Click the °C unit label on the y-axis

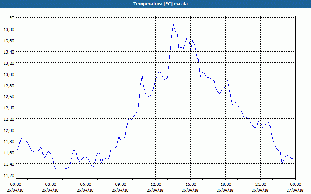click(x=12, y=18)
